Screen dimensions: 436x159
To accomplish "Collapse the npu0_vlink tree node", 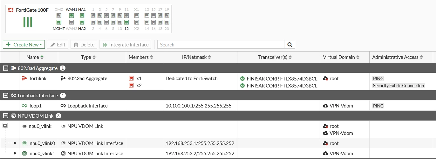I will point(5,126).
